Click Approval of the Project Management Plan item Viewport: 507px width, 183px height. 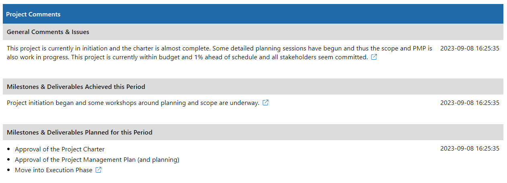point(97,159)
